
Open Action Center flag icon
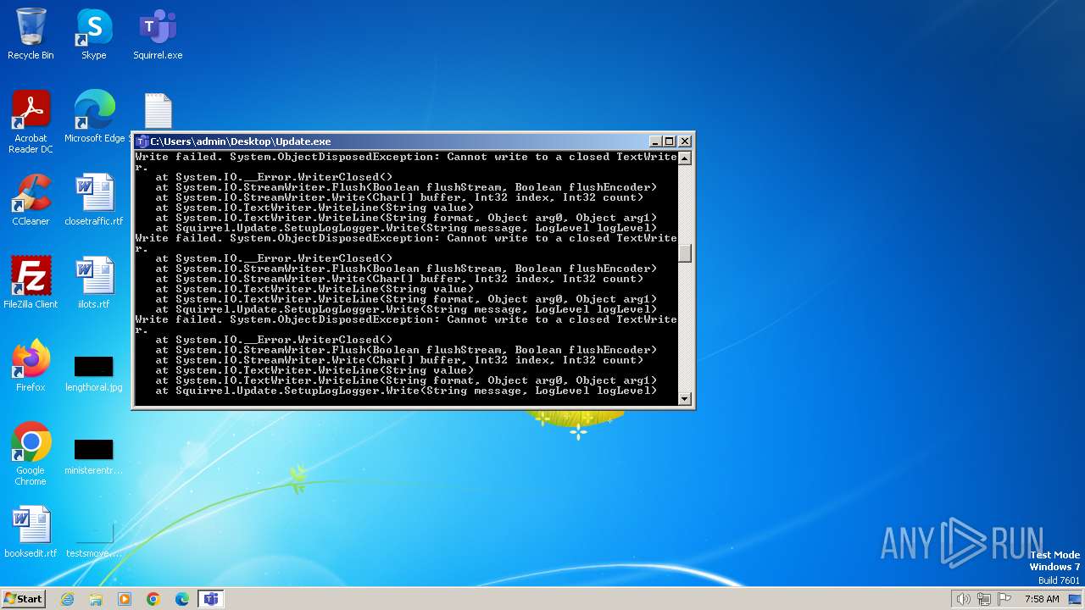(x=1004, y=599)
